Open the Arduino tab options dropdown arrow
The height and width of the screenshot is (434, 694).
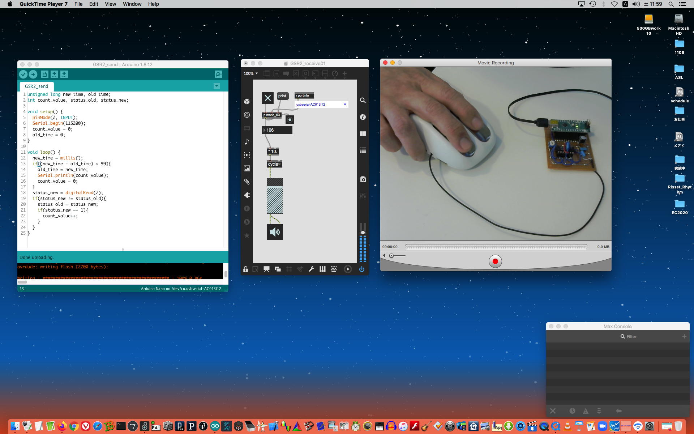click(217, 86)
